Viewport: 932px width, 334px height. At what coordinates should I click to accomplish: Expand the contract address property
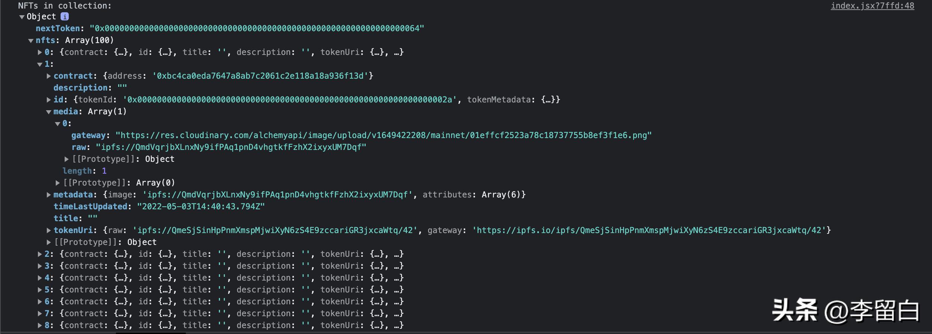pyautogui.click(x=49, y=76)
